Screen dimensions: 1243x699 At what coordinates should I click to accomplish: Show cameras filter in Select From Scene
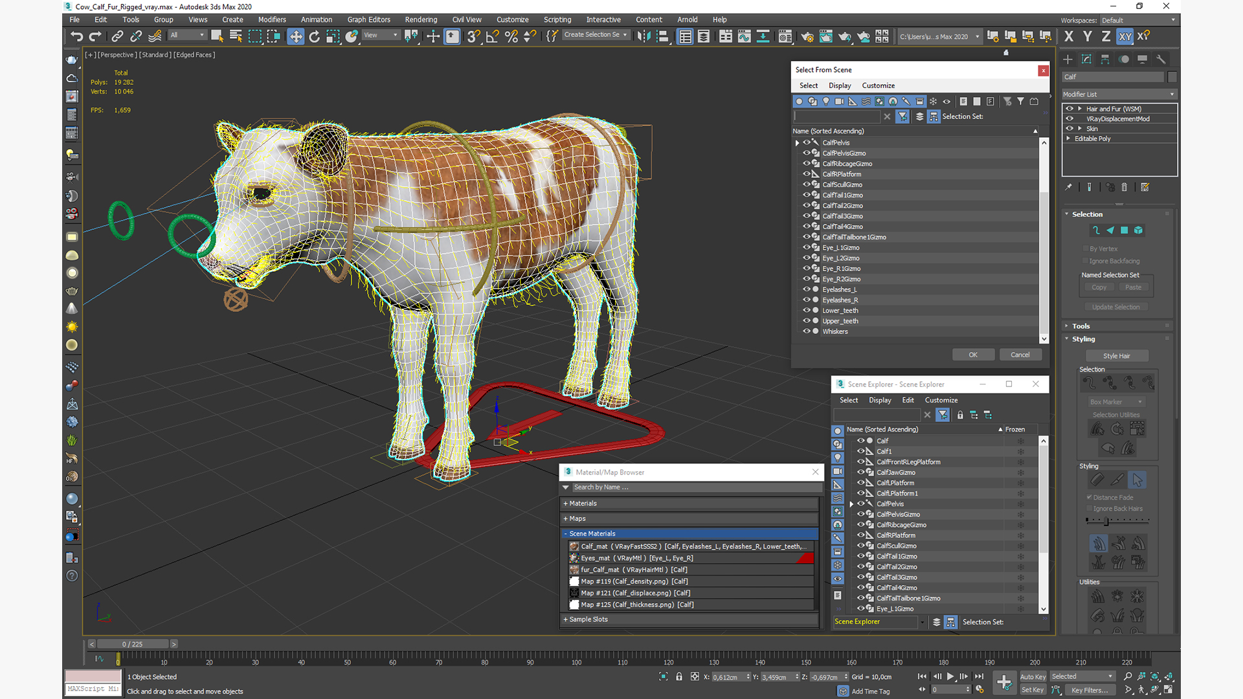840,102
